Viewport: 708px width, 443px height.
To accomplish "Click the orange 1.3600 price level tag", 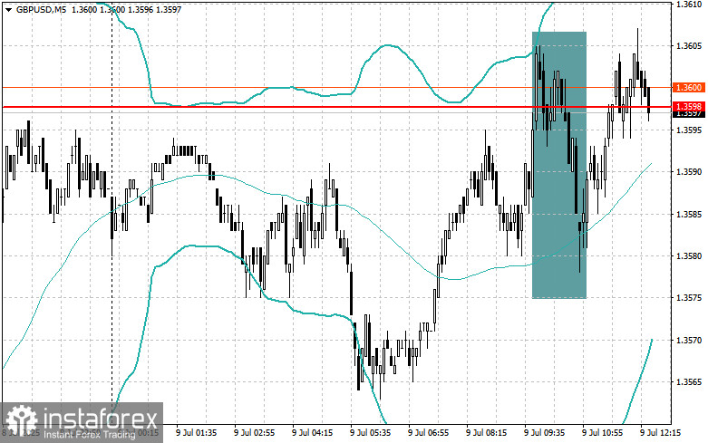I will click(x=689, y=88).
